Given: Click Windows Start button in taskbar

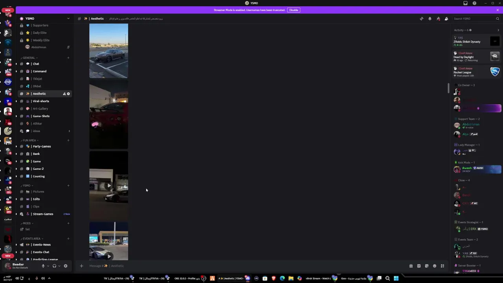Looking at the screenshot, I should [396, 278].
